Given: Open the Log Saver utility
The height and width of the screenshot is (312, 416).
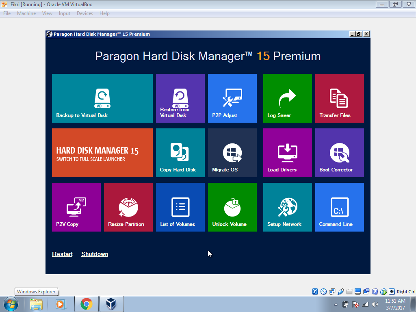Looking at the screenshot, I should 287,98.
